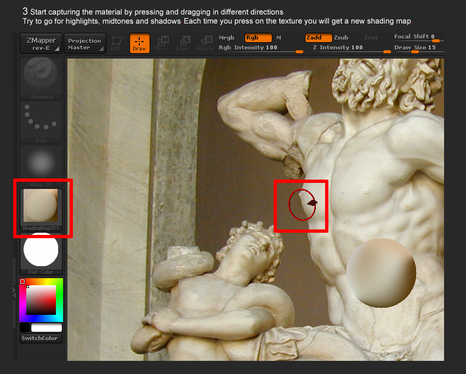Toggle the Zadd depth mode

(x=319, y=38)
